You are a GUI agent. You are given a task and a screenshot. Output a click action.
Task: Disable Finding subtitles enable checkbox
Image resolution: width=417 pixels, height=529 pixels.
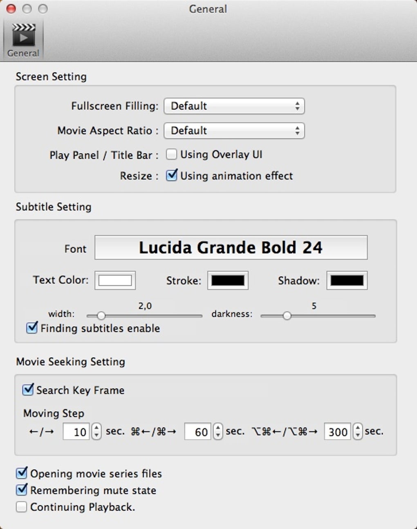32,328
